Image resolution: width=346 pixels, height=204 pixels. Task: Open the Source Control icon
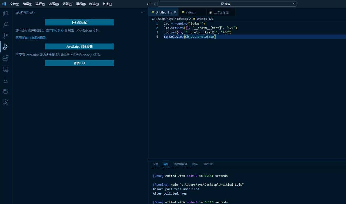coord(5,35)
